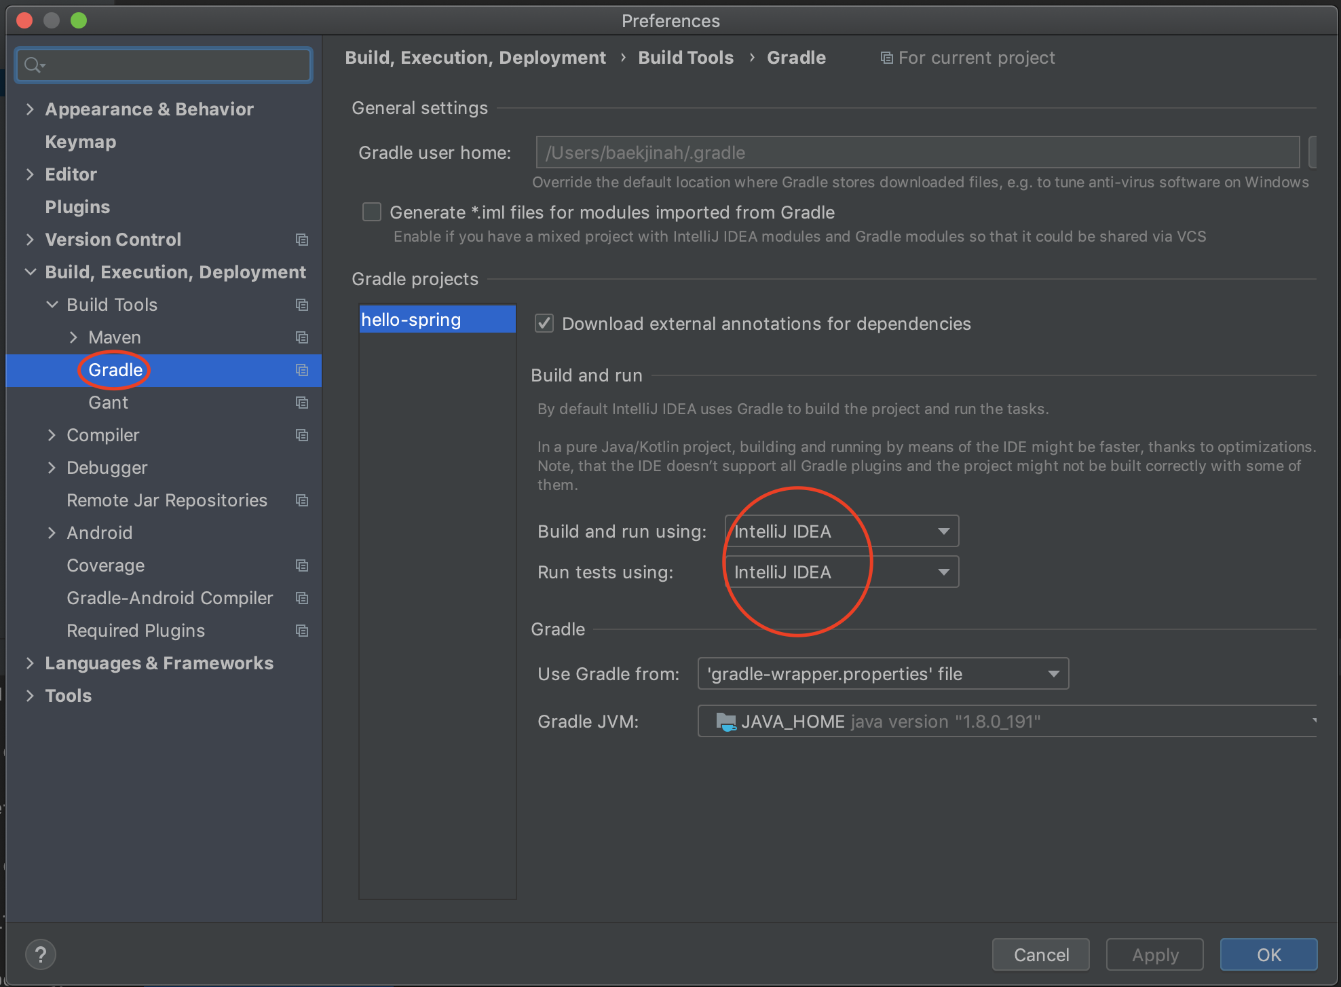This screenshot has height=987, width=1341.
Task: Uncheck Download external annotations for dependencies
Action: [x=544, y=324]
